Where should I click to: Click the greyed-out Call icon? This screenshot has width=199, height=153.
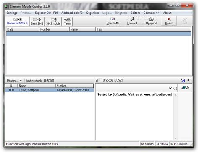tap(185, 21)
